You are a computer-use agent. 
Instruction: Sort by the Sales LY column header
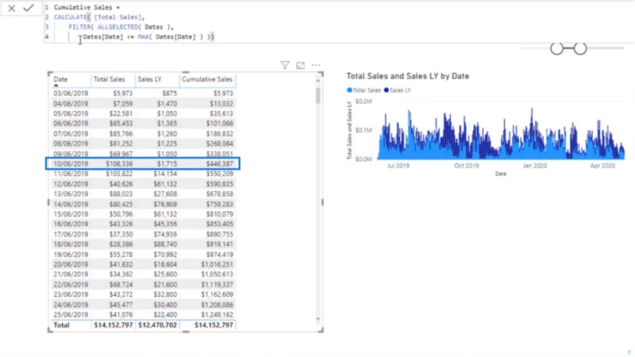(149, 79)
